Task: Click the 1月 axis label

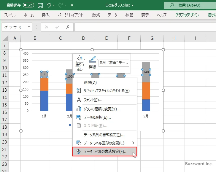Action: 44,116
